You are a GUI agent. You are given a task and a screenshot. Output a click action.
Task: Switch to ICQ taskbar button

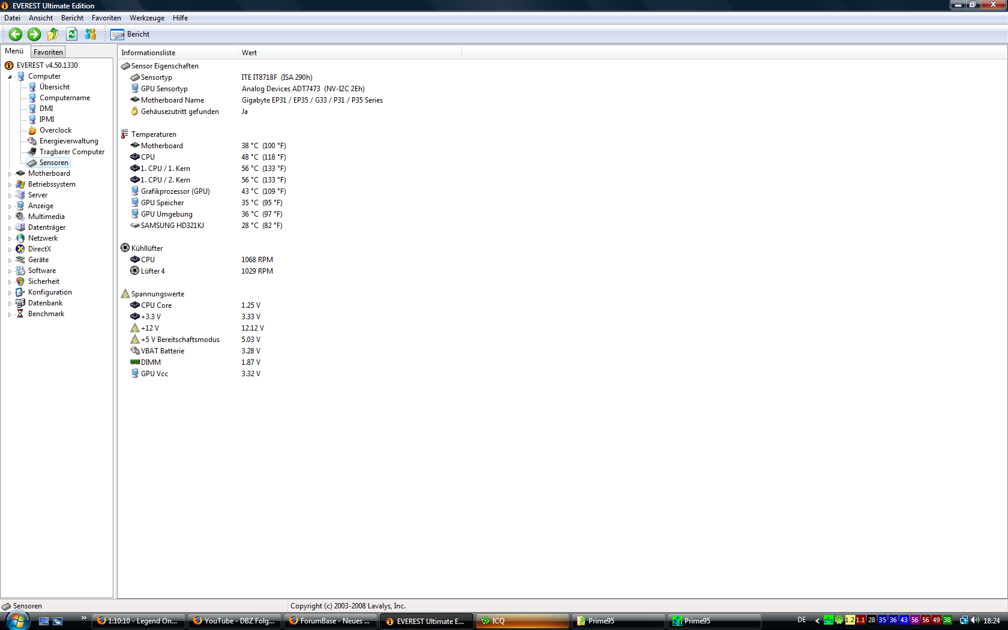522,621
